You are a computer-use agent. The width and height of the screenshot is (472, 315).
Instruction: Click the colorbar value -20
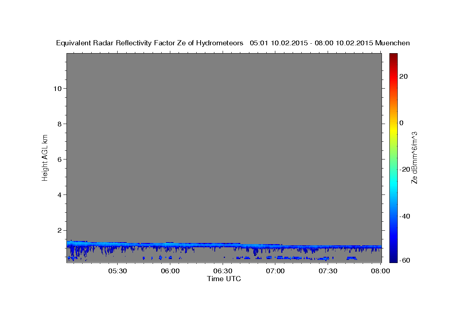(x=405, y=169)
